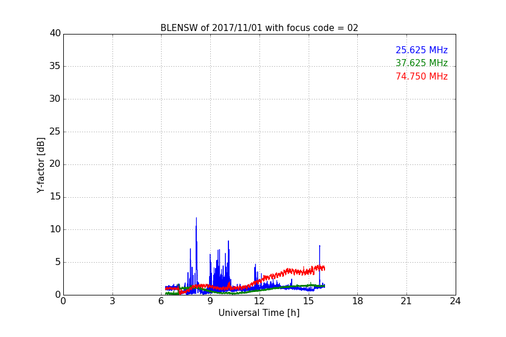Click the y-axis tick label '40'
Viewport: 506px width, 337px height.
click(x=55, y=33)
